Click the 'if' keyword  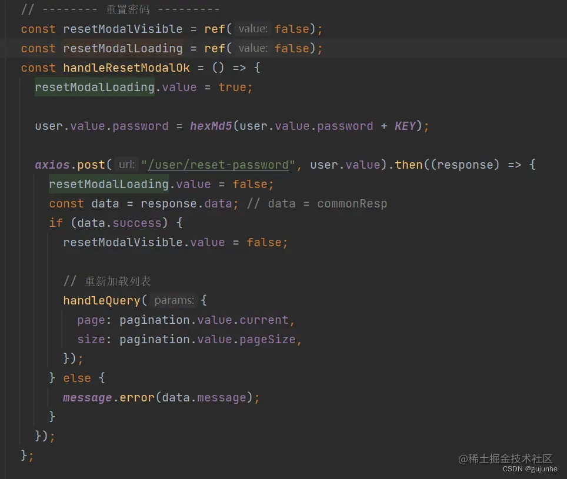pos(56,223)
